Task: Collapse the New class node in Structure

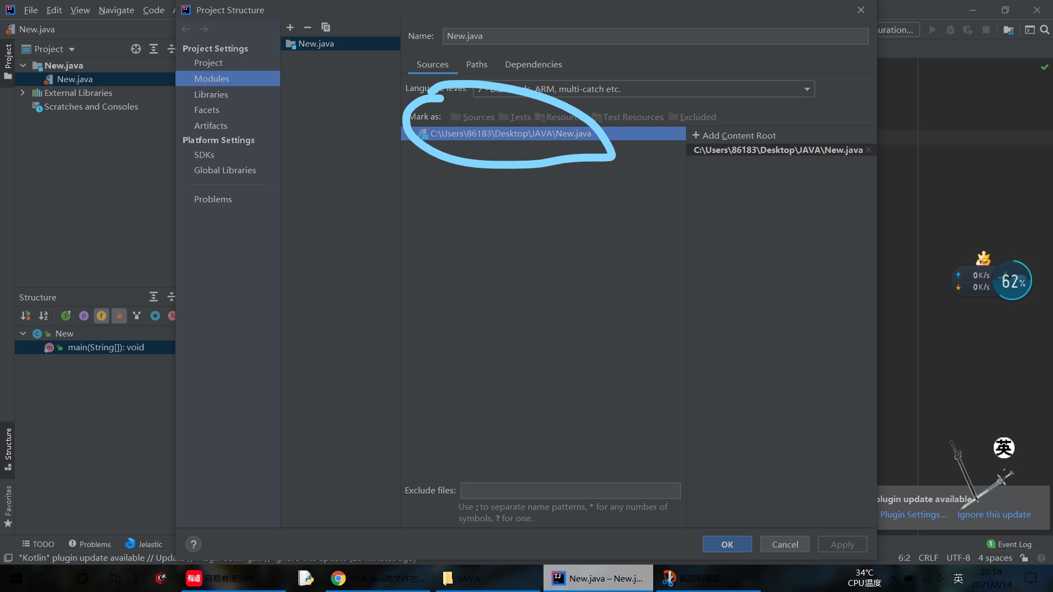Action: [x=23, y=333]
